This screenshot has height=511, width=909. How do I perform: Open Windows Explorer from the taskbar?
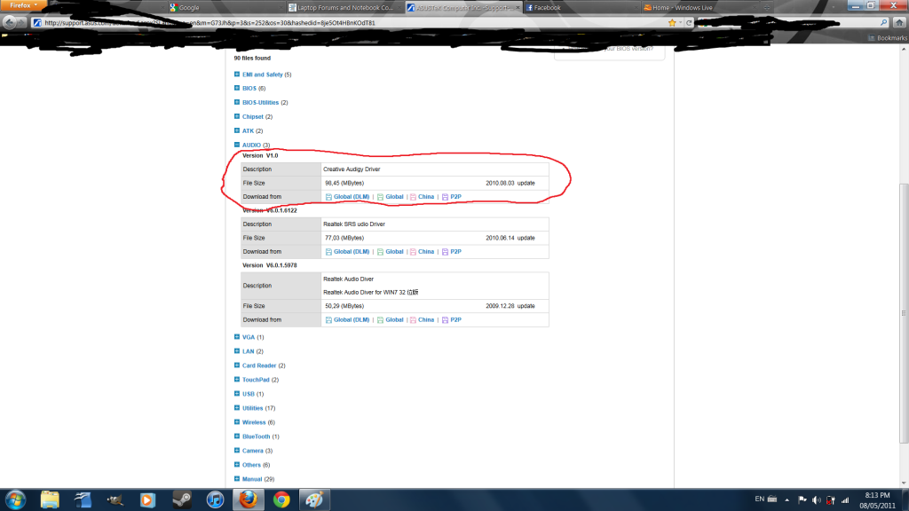point(50,499)
